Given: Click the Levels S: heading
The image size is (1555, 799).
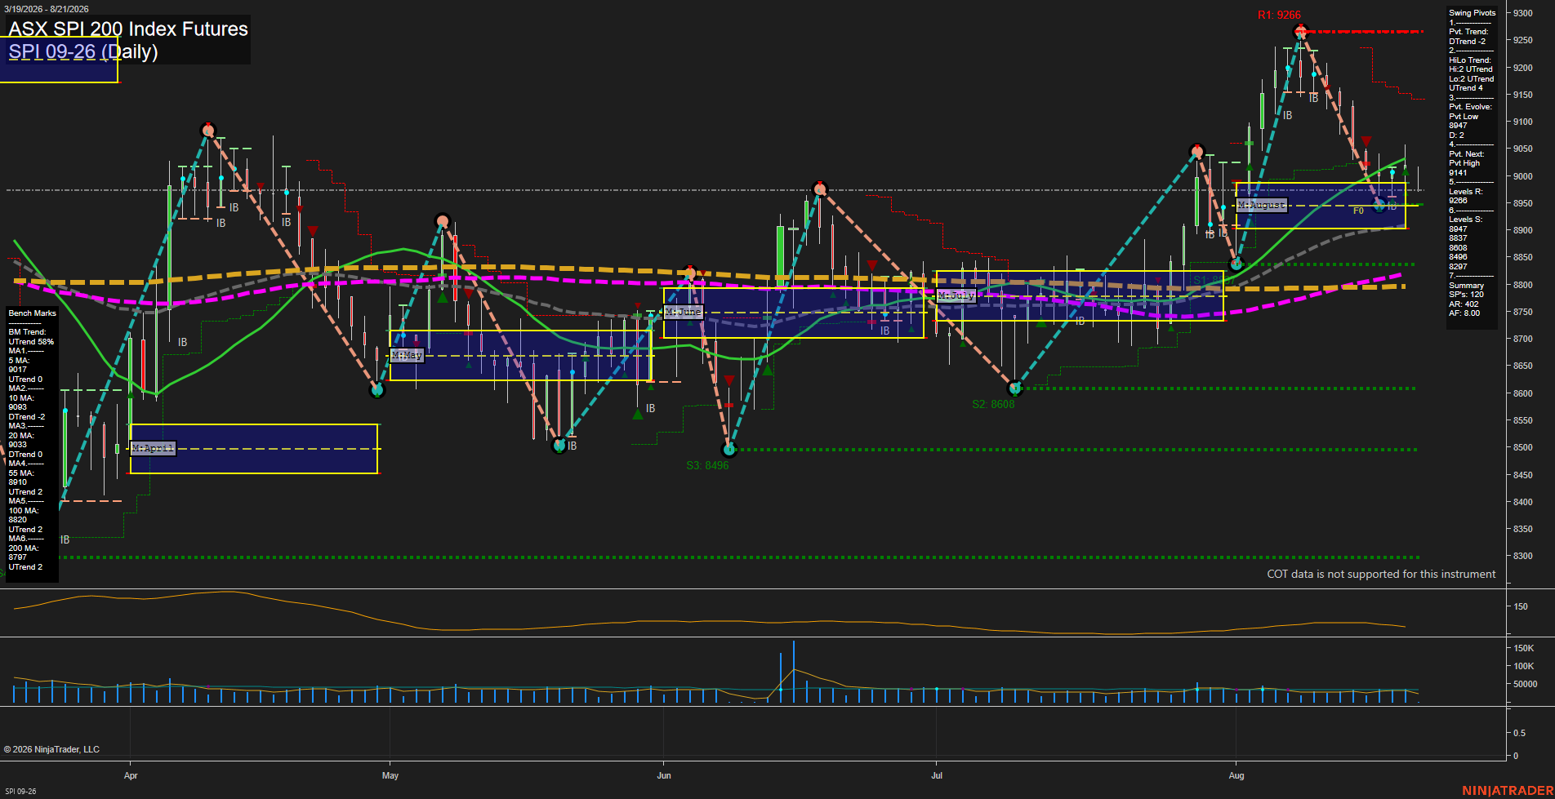Looking at the screenshot, I should (1466, 220).
